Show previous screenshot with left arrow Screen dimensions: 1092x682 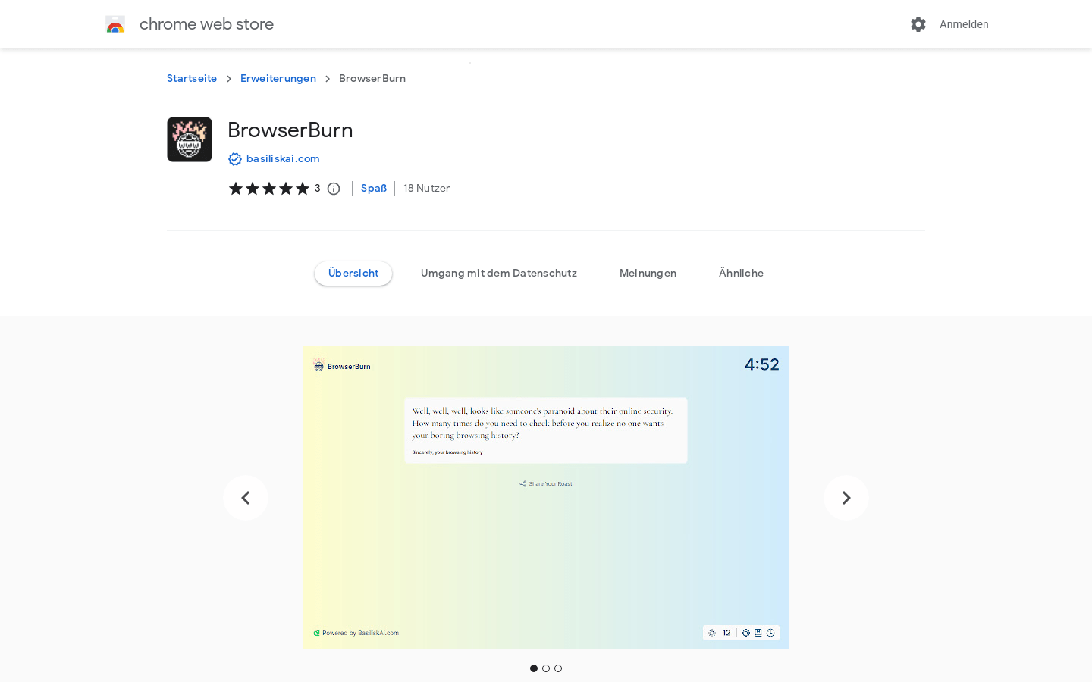(x=246, y=498)
